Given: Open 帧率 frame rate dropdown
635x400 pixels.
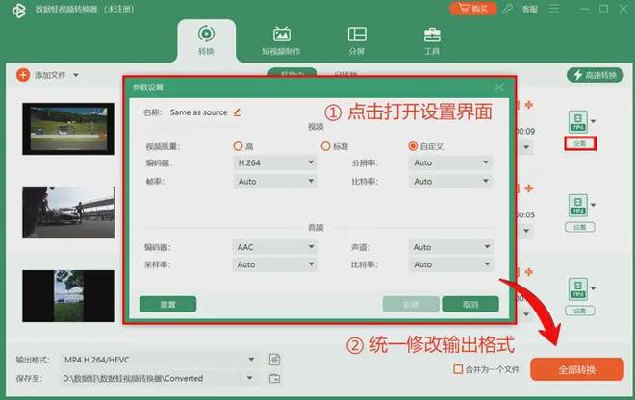Looking at the screenshot, I should (275, 182).
